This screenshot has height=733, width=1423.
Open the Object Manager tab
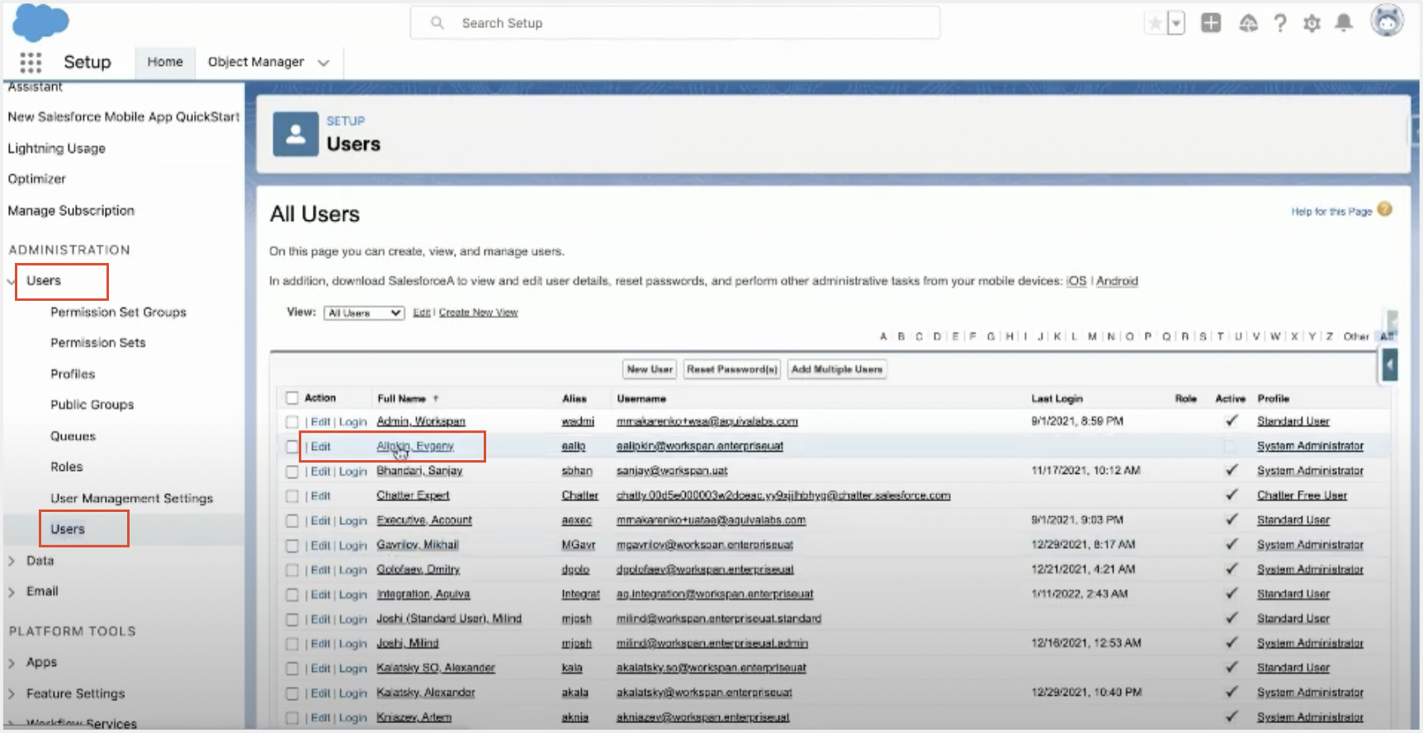click(256, 62)
